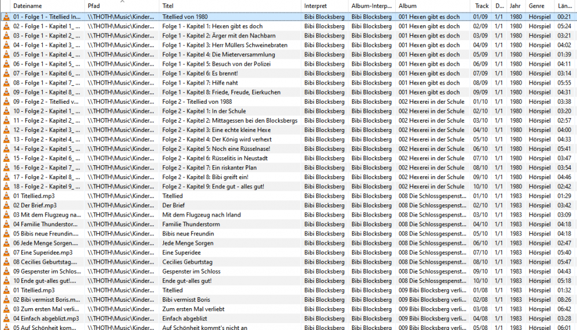577x330 pixels.
Task: Select title 'Bibis neue Freundin'
Action: [x=188, y=234]
